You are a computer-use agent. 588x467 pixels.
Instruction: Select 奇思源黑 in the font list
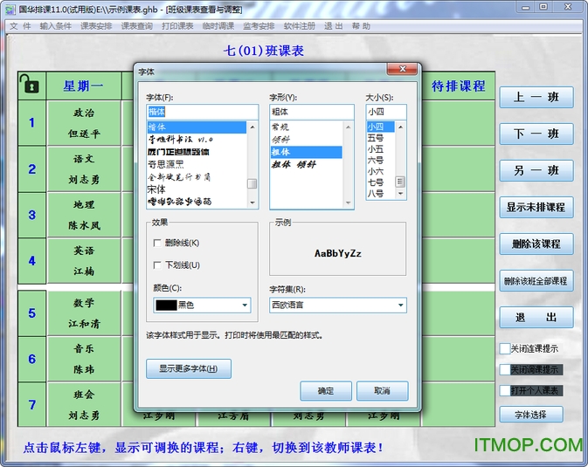click(x=197, y=164)
